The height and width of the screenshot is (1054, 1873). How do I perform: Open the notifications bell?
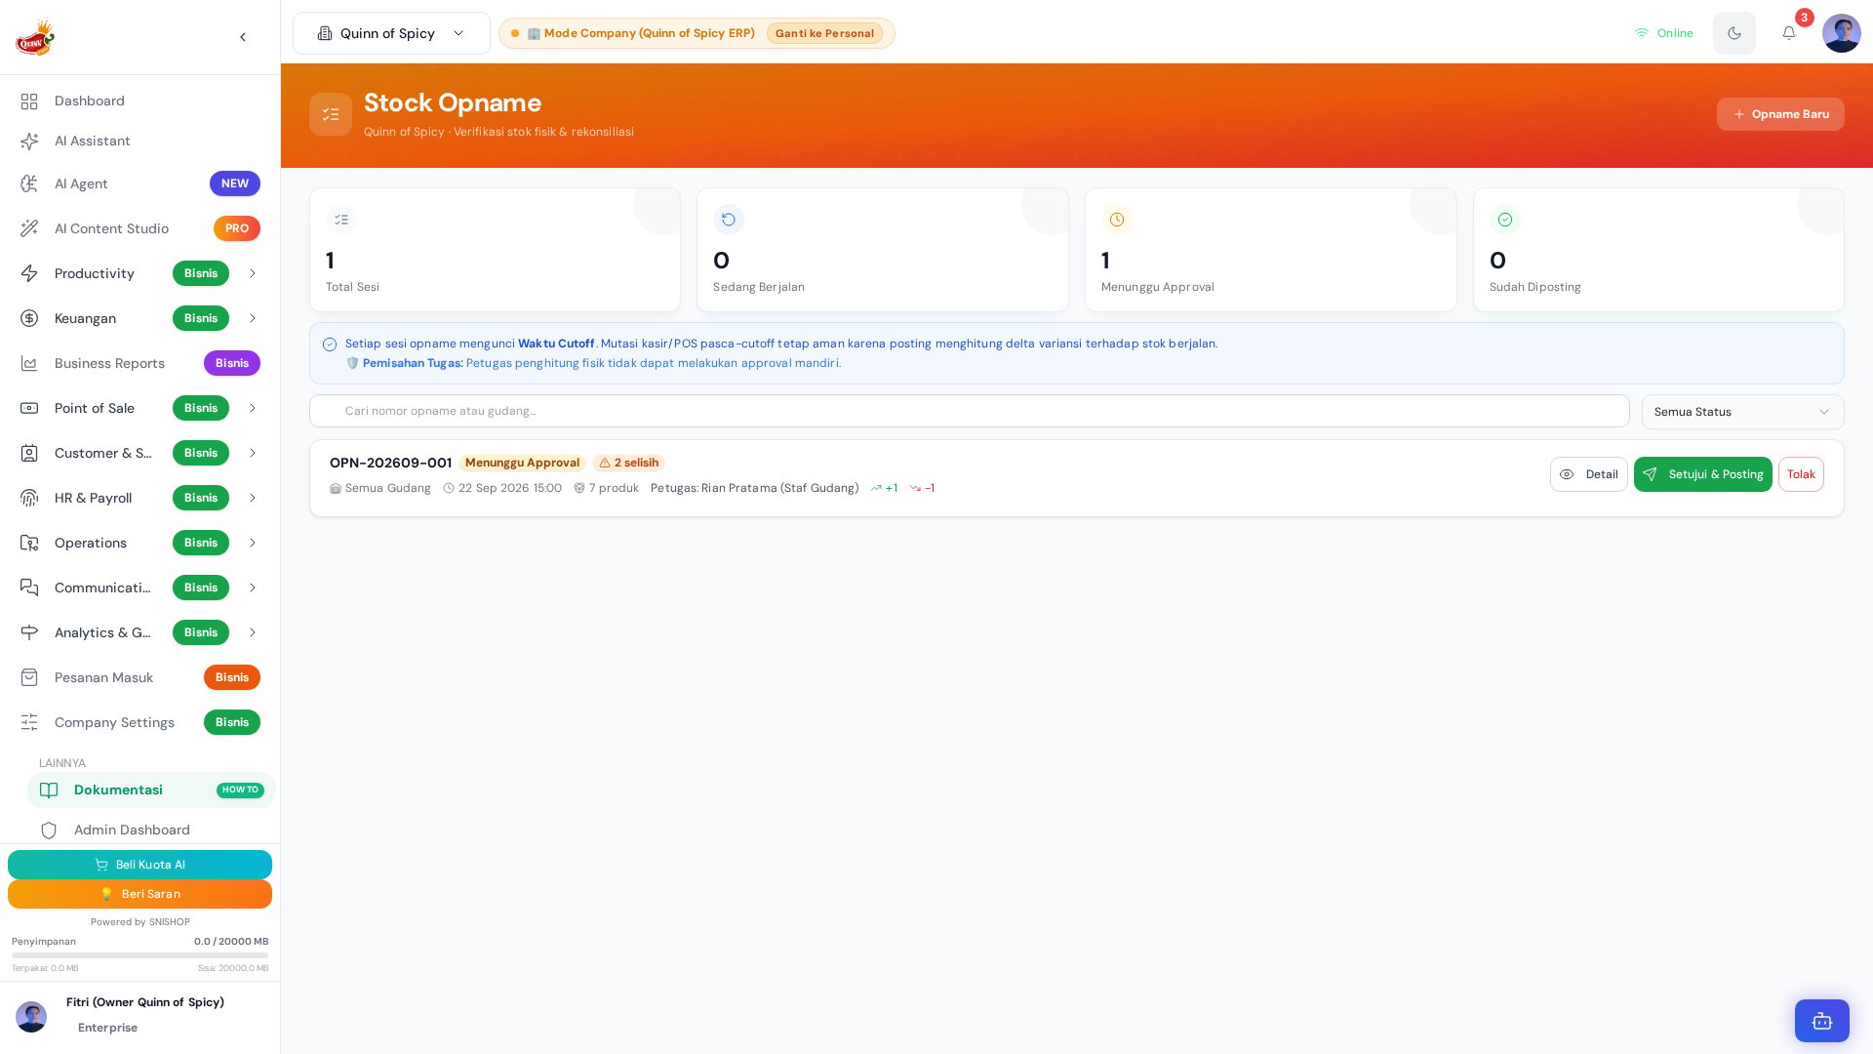point(1789,33)
